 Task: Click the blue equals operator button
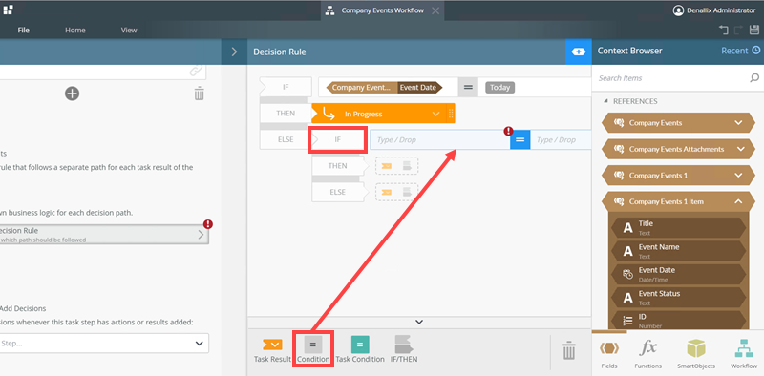[520, 139]
